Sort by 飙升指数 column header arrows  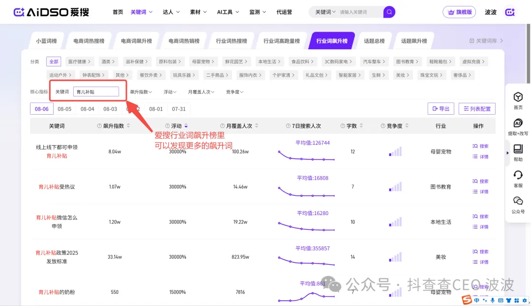[x=129, y=126]
